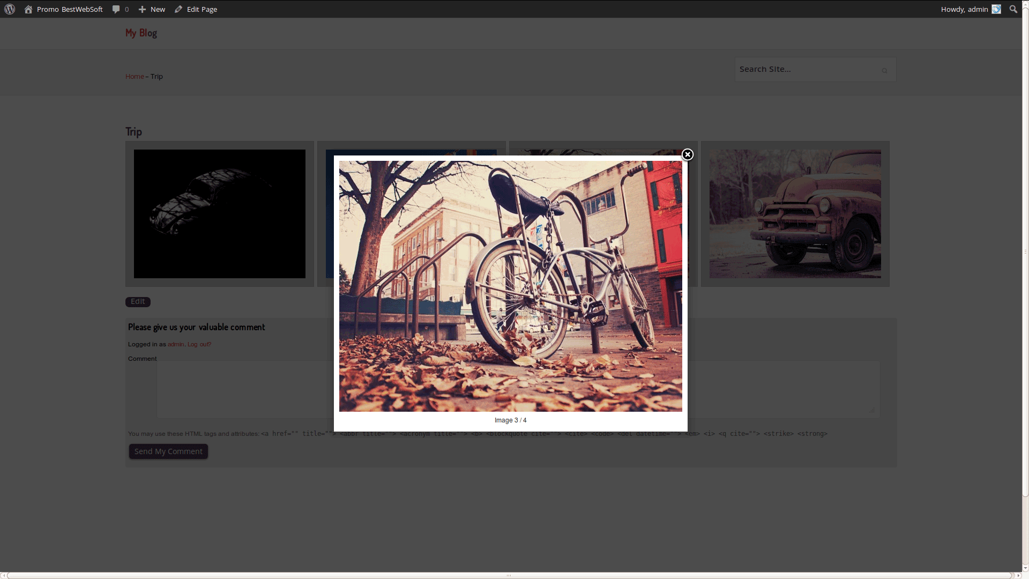Click the scroll left arrow at bottom
Viewport: 1029px width, 579px height.
coord(3,575)
